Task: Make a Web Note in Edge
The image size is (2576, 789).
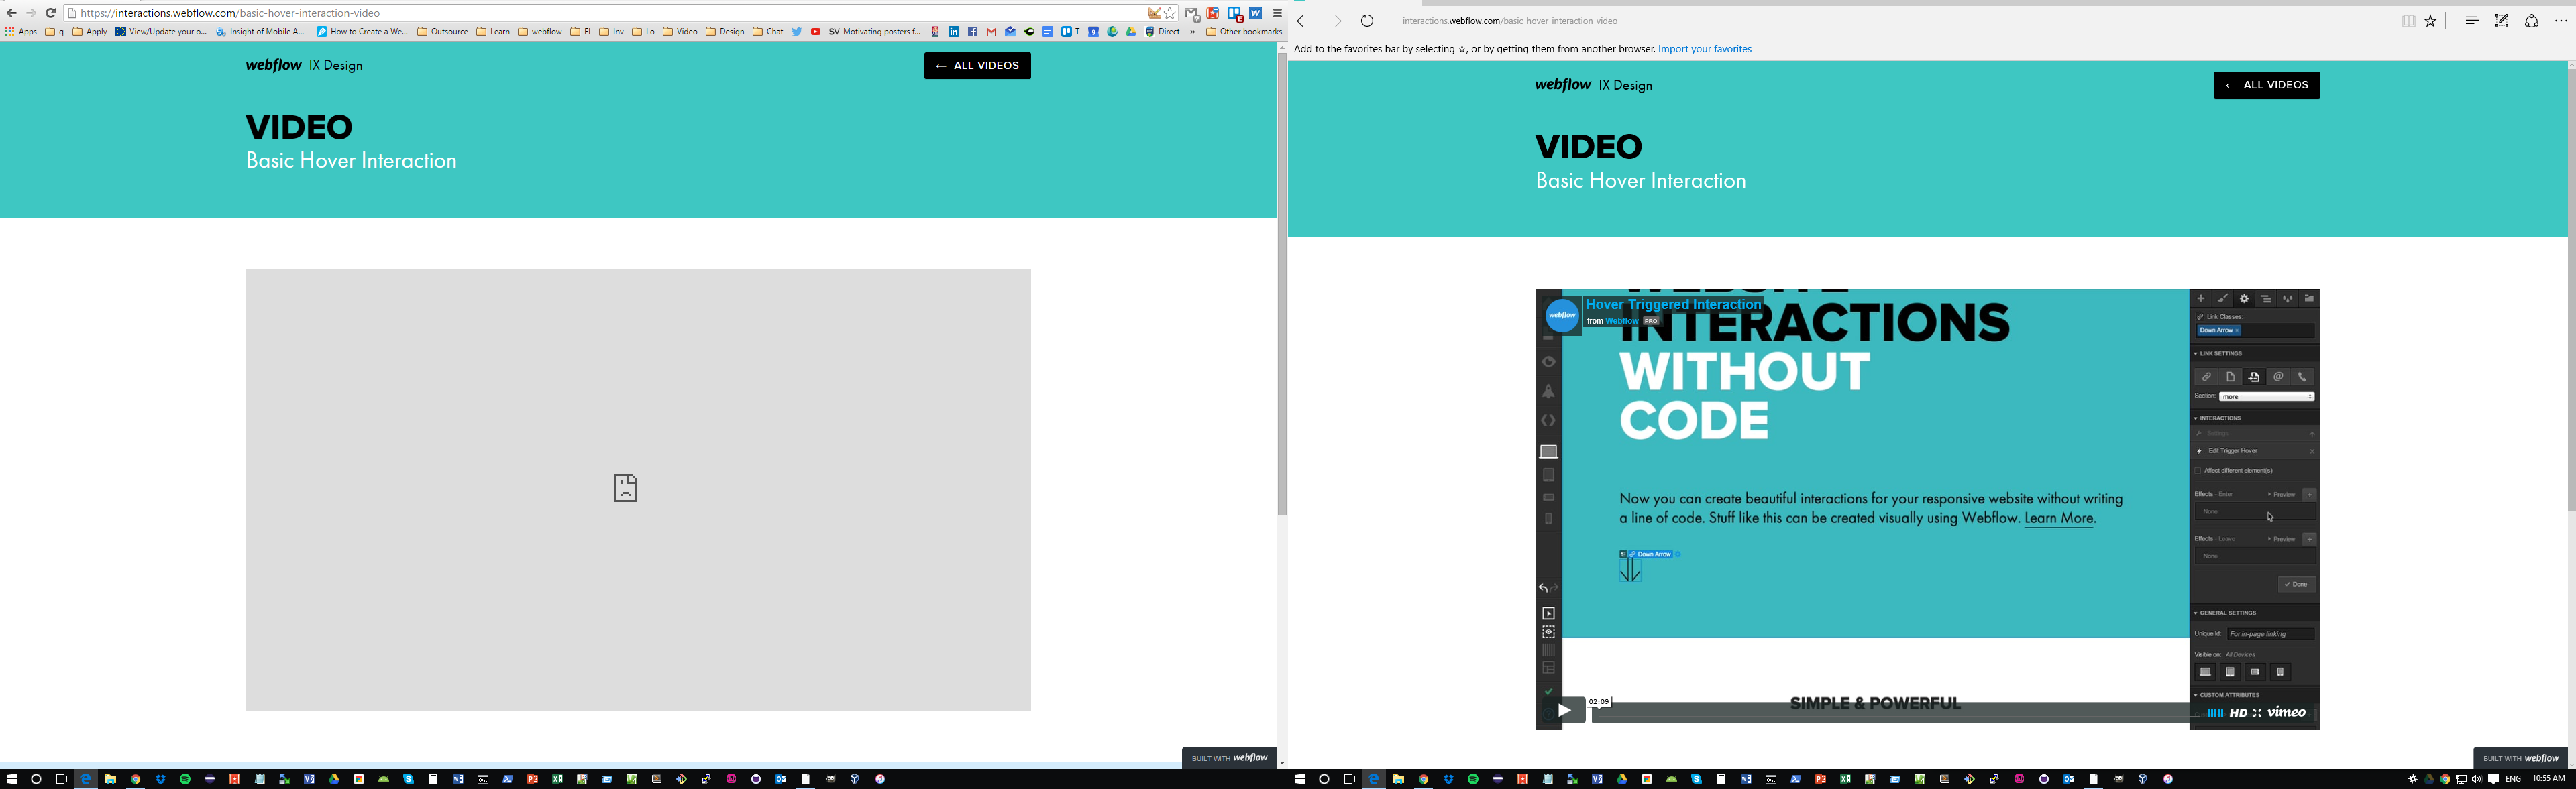Action: pyautogui.click(x=2501, y=21)
